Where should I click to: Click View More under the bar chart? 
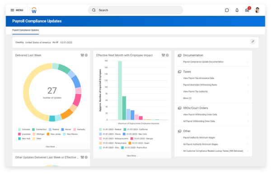coord(132,155)
